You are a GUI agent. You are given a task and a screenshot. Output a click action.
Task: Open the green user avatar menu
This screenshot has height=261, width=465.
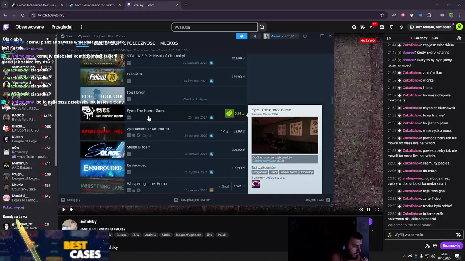click(460, 27)
